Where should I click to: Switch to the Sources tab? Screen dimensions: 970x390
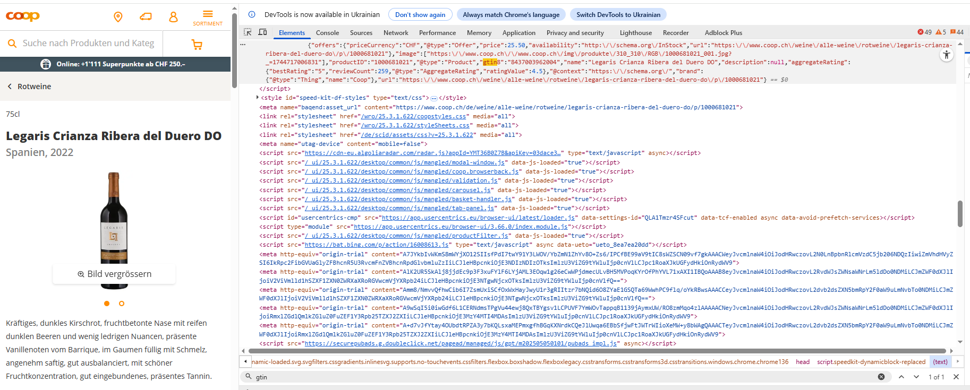pyautogui.click(x=361, y=33)
